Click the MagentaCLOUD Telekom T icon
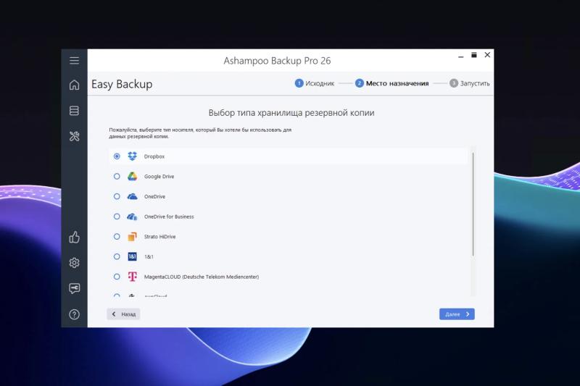The image size is (580, 386). click(x=132, y=277)
